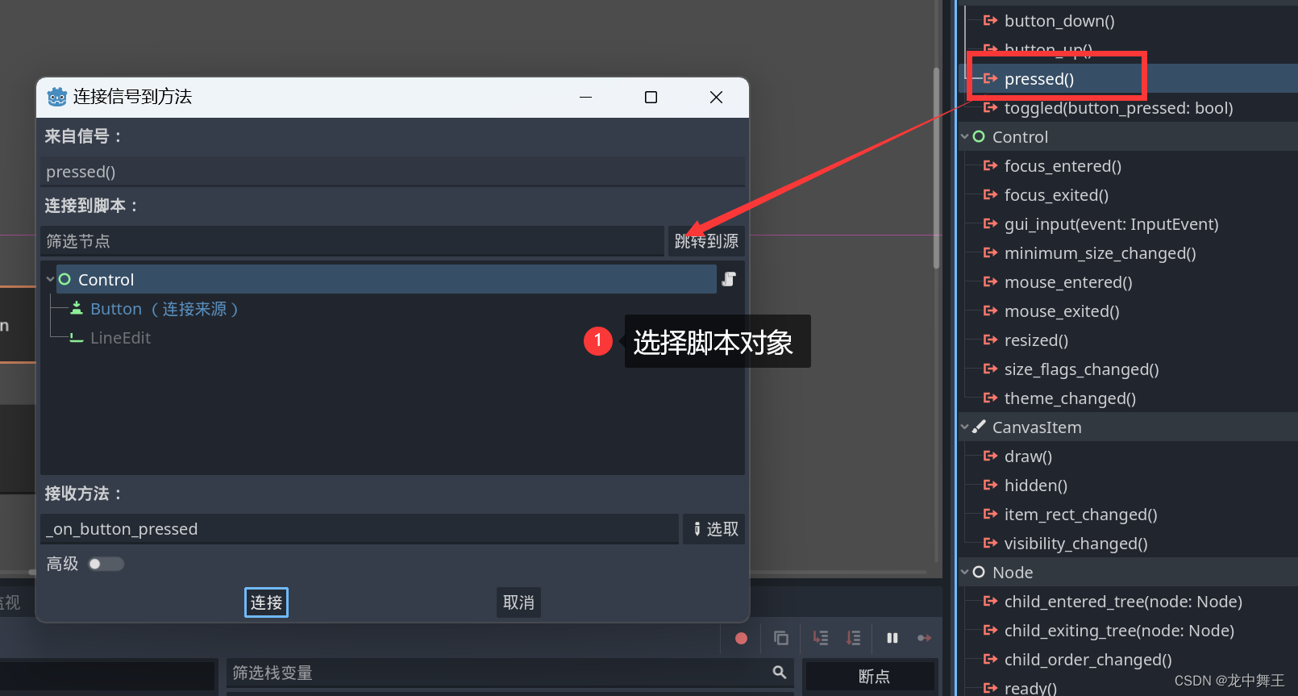Confirm with the 连接 connect button

tap(266, 602)
